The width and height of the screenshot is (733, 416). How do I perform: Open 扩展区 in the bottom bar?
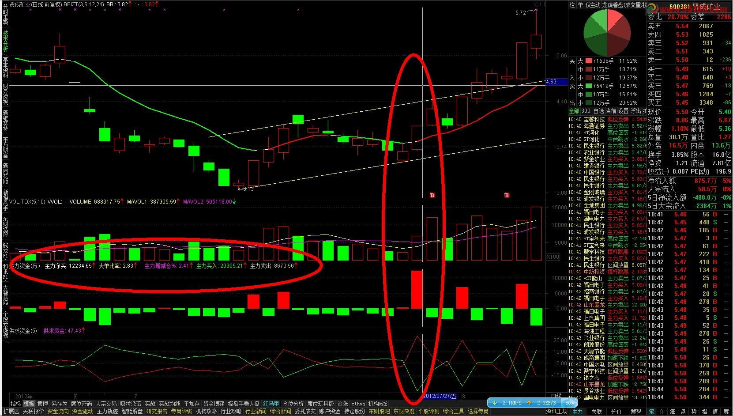click(x=11, y=411)
